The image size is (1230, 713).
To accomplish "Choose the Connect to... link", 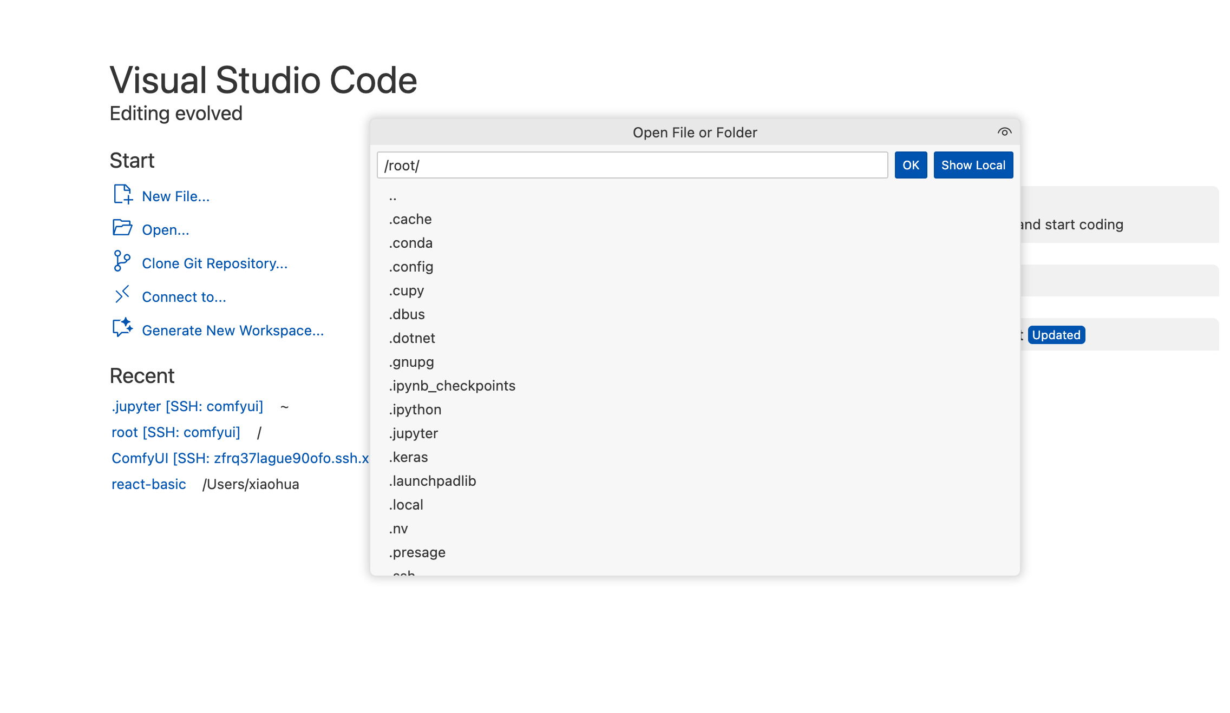I will (184, 297).
